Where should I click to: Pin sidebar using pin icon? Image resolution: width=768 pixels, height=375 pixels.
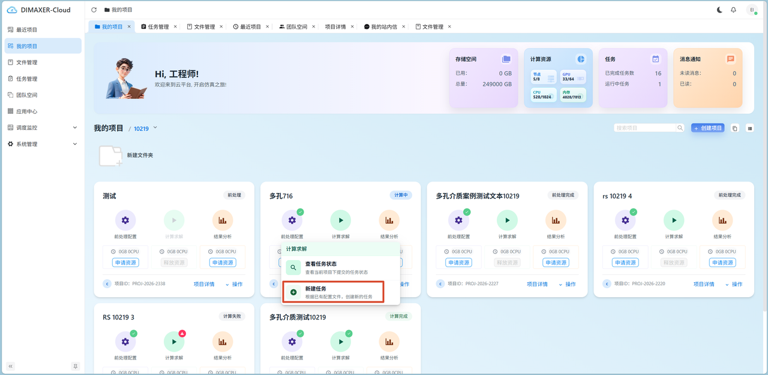tap(76, 366)
